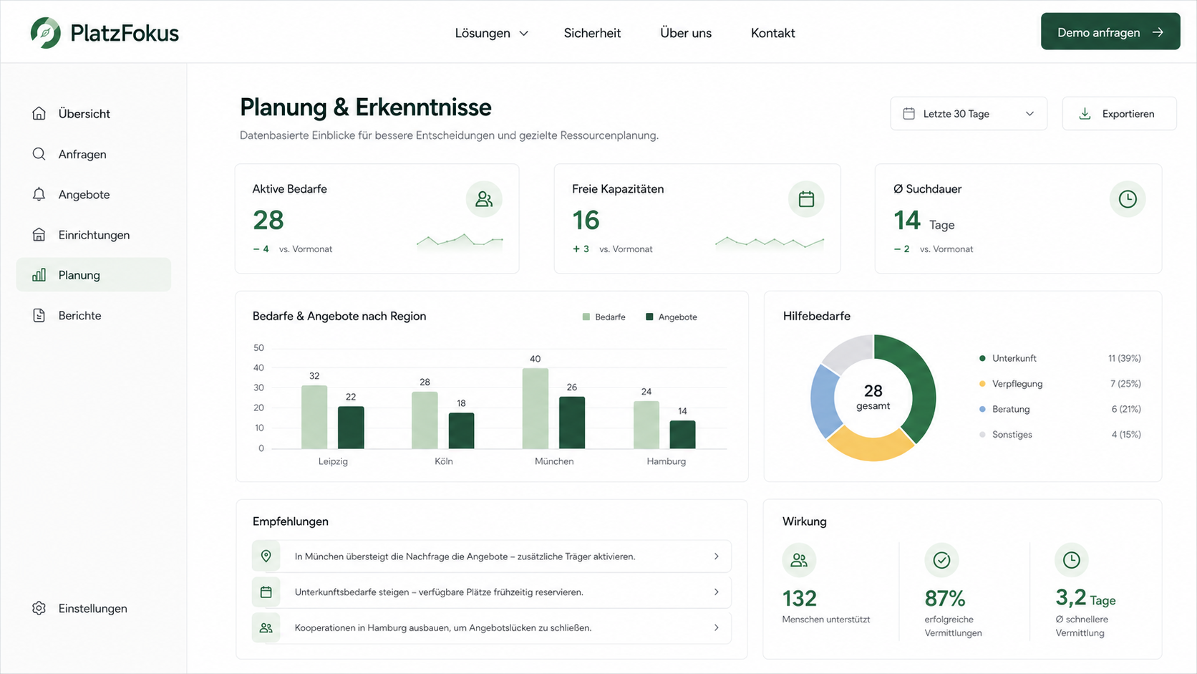Click the Angebote legend color swatch
This screenshot has width=1197, height=674.
[x=649, y=317]
